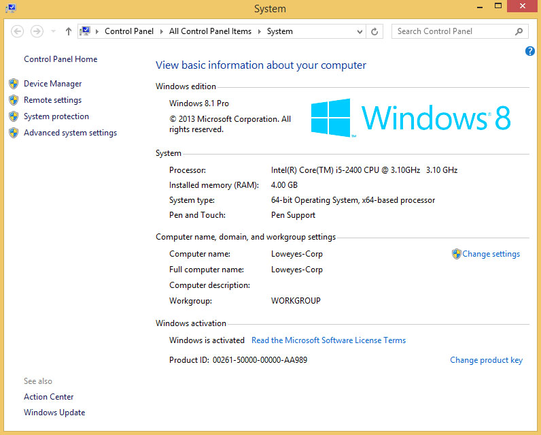Expand arrow before Control Panel breadcrumb
The image size is (541, 435).
pos(97,31)
